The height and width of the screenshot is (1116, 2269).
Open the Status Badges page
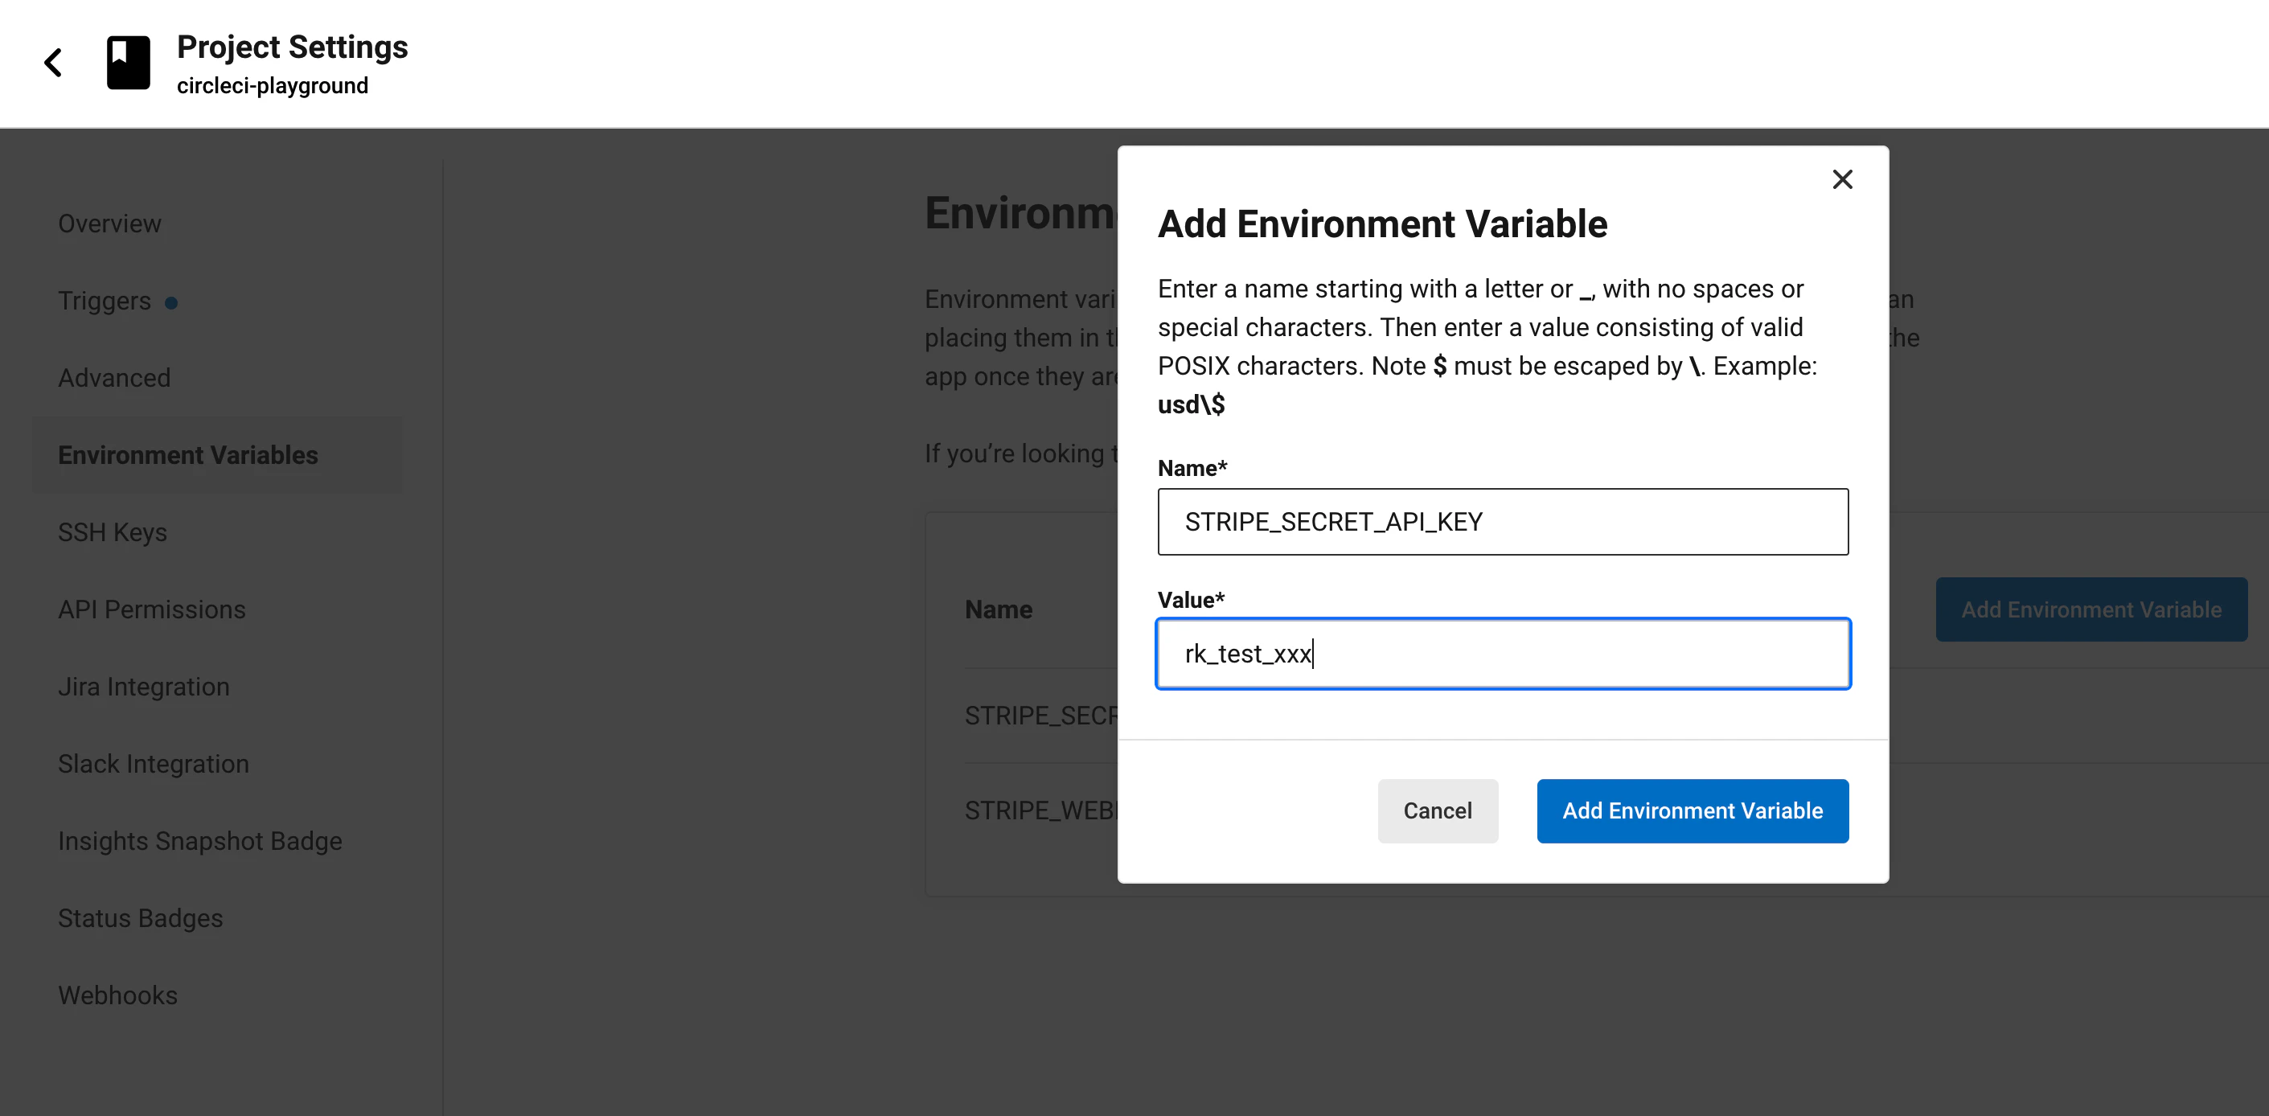[141, 919]
